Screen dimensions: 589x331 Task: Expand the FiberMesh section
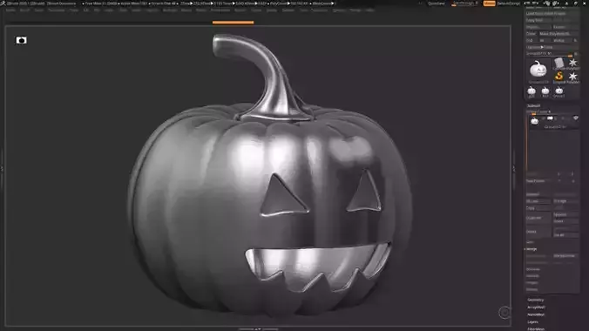pyautogui.click(x=536, y=328)
